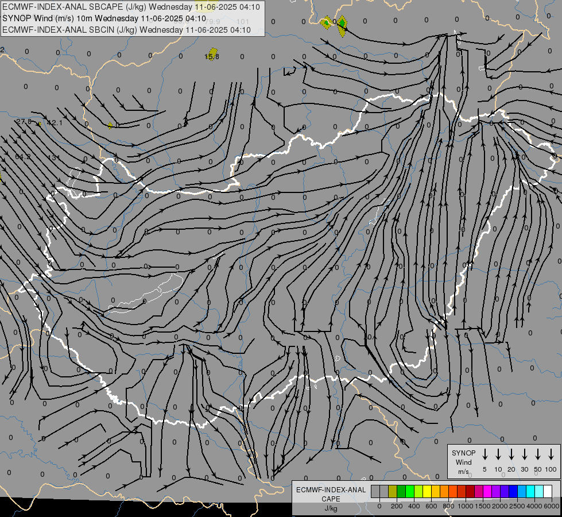Select the leftmost gray CAPE legend swatch

[x=375, y=492]
